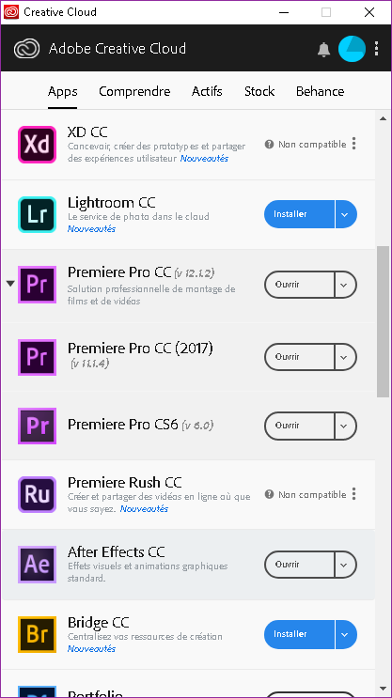This screenshot has width=392, height=698.
Task: Click the Lightroom CC app icon
Action: (37, 214)
